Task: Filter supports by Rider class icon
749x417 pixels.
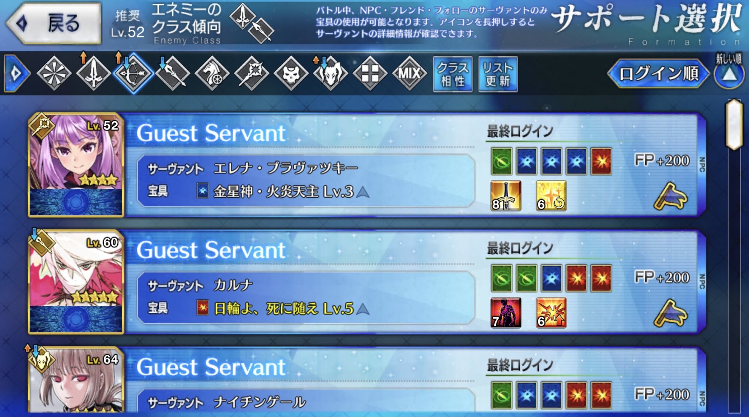Action: (212, 73)
